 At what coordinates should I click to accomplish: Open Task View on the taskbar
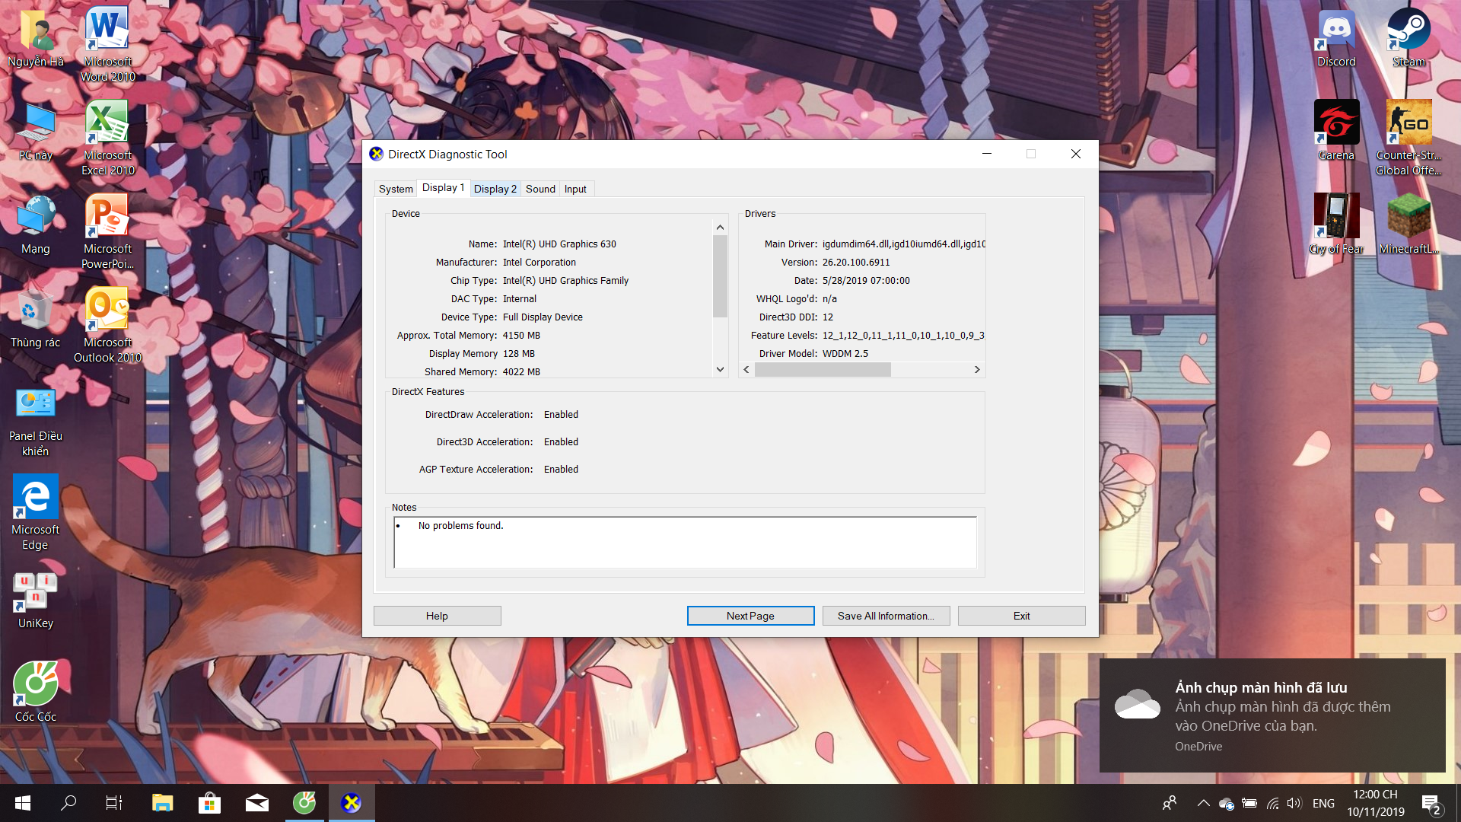114,803
